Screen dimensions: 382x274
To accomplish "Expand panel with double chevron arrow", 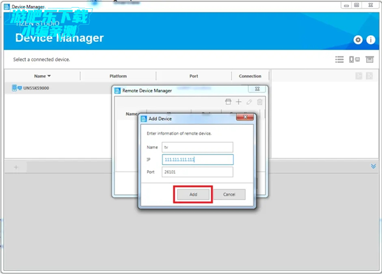I will click(373, 166).
